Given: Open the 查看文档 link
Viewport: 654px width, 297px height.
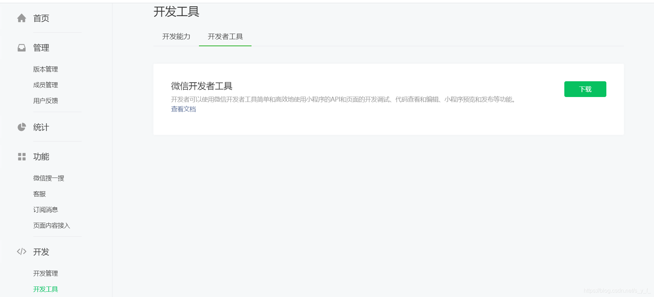Looking at the screenshot, I should [184, 109].
